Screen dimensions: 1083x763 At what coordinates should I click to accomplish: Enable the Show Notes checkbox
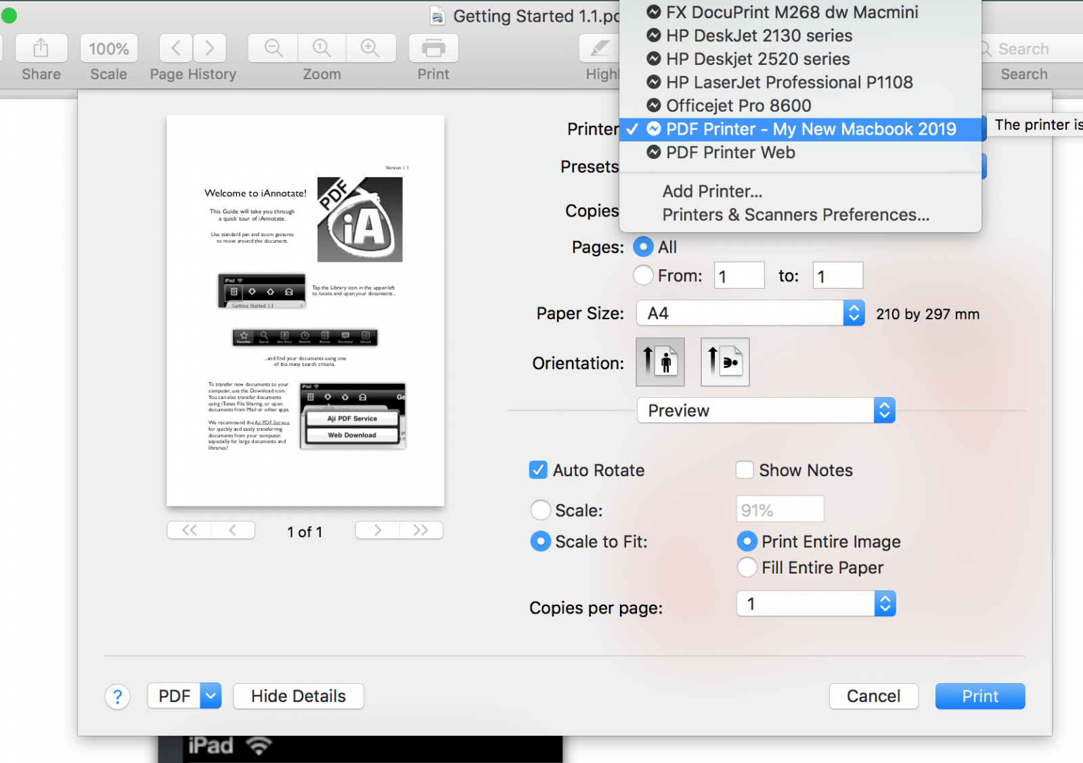coord(745,469)
